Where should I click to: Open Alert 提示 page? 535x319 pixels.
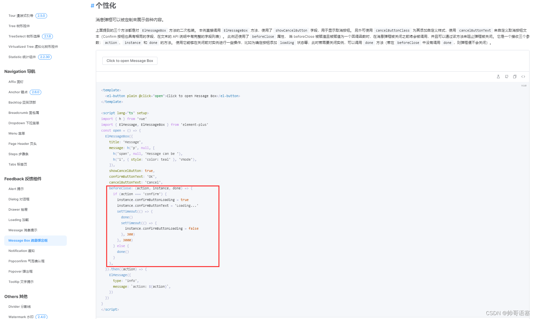coord(16,189)
